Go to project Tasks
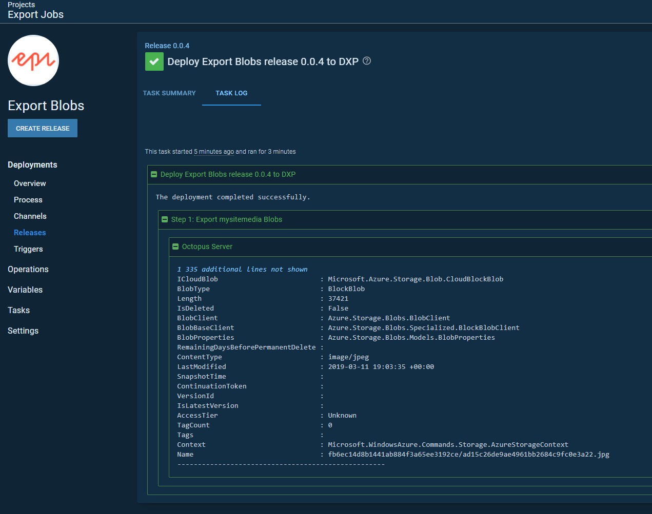The width and height of the screenshot is (652, 514). click(x=19, y=311)
